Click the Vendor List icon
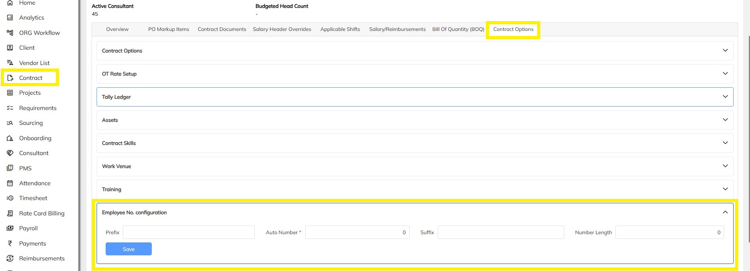Screen dimensions: 750x271 [x=10, y=63]
